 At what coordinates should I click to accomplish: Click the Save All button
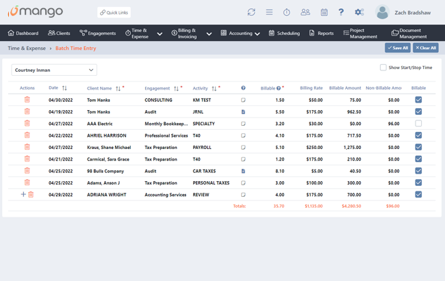coord(398,48)
